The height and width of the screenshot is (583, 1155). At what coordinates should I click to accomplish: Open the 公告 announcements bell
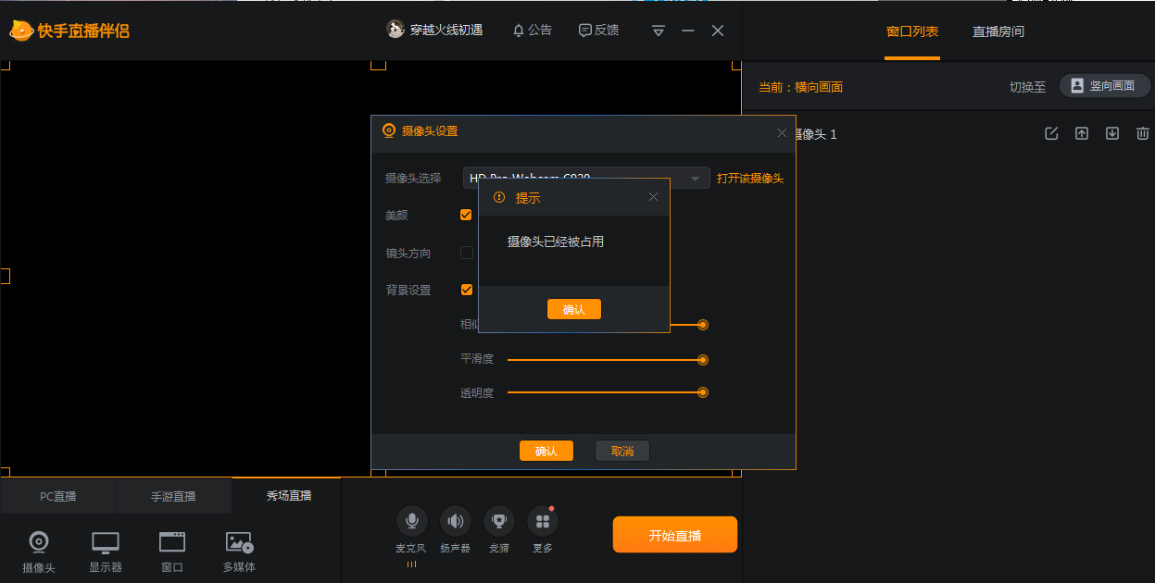(532, 30)
